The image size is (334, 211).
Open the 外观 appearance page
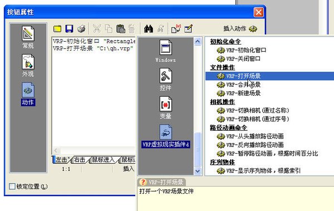pos(28,66)
